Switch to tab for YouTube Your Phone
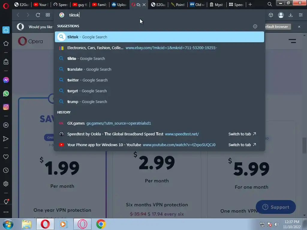The height and width of the screenshot is (230, 307). pyautogui.click(x=242, y=145)
